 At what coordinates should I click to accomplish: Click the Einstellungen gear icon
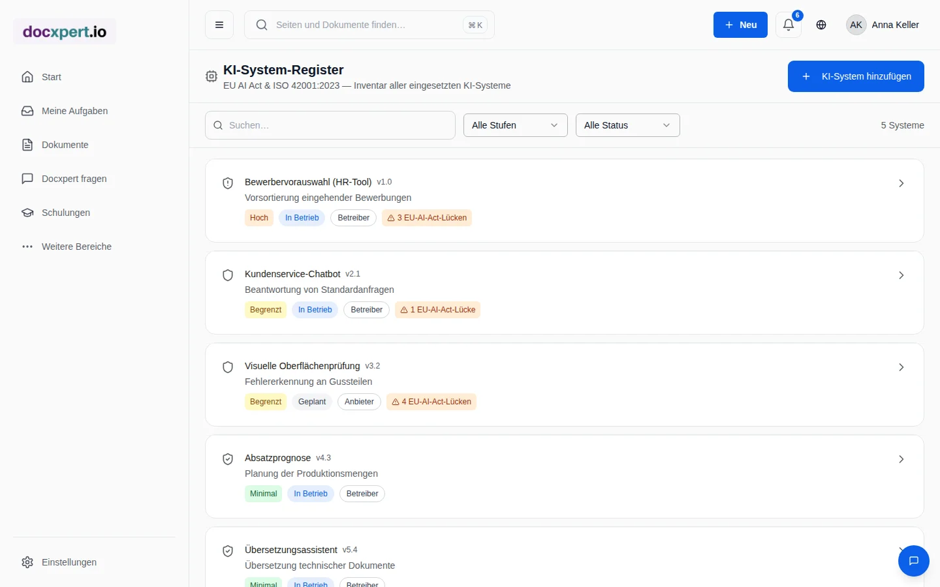pyautogui.click(x=27, y=562)
